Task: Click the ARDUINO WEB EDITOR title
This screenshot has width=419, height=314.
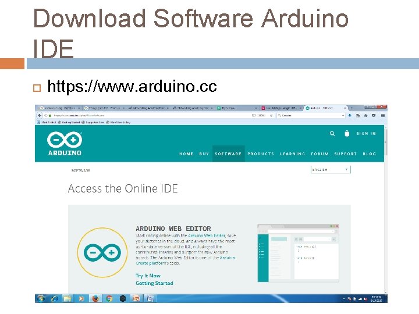Action: point(173,229)
